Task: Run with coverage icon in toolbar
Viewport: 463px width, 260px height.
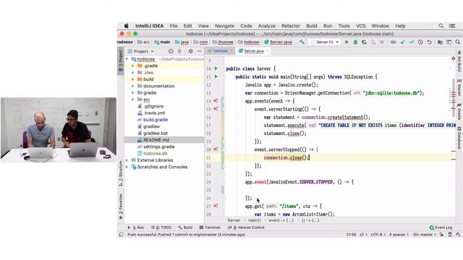Action: click(365, 42)
